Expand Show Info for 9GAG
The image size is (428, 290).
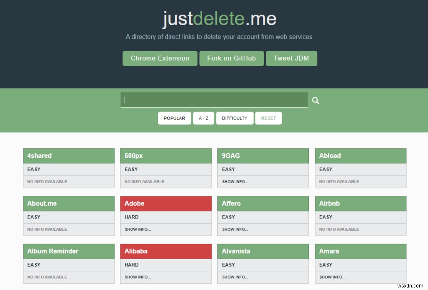click(235, 182)
